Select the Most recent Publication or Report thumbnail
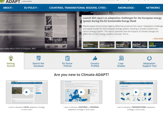This screenshot has width=163, height=114. pyautogui.click(x=140, y=45)
